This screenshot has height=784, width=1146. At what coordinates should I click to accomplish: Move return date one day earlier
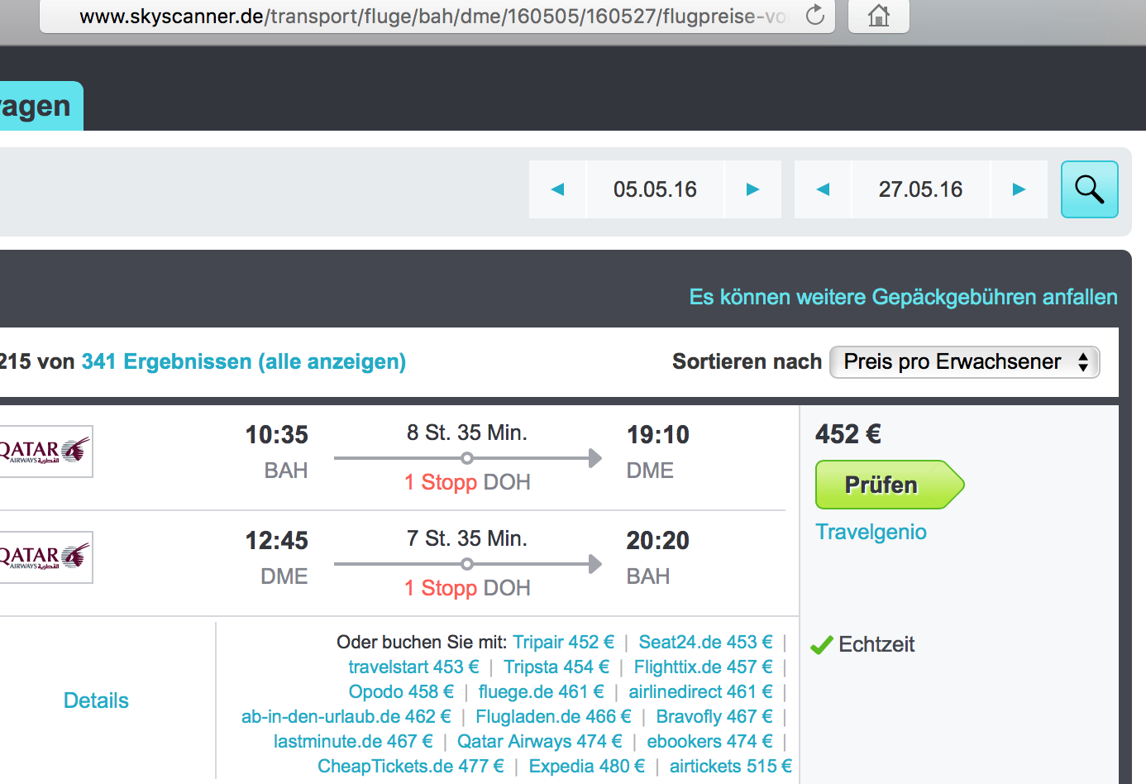823,189
